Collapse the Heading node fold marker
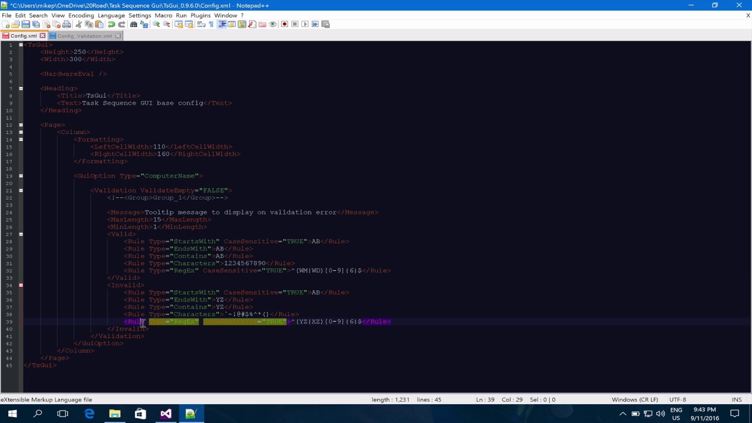 point(21,88)
